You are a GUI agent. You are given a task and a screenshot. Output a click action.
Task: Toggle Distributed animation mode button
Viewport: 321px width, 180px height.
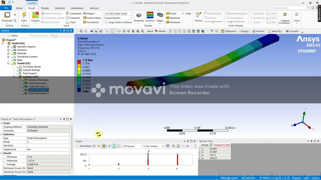[x=114, y=146]
